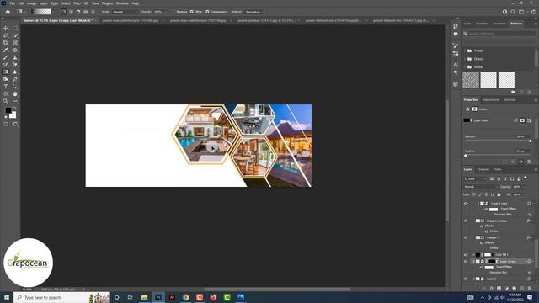Click the mask Feather slider handle

[466, 155]
